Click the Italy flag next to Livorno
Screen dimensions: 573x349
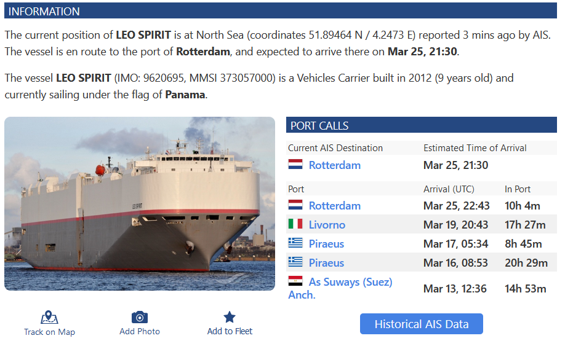coord(296,224)
